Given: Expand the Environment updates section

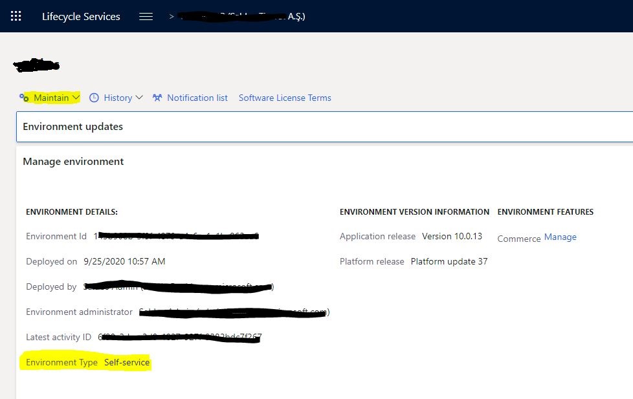Looking at the screenshot, I should pyautogui.click(x=324, y=127).
